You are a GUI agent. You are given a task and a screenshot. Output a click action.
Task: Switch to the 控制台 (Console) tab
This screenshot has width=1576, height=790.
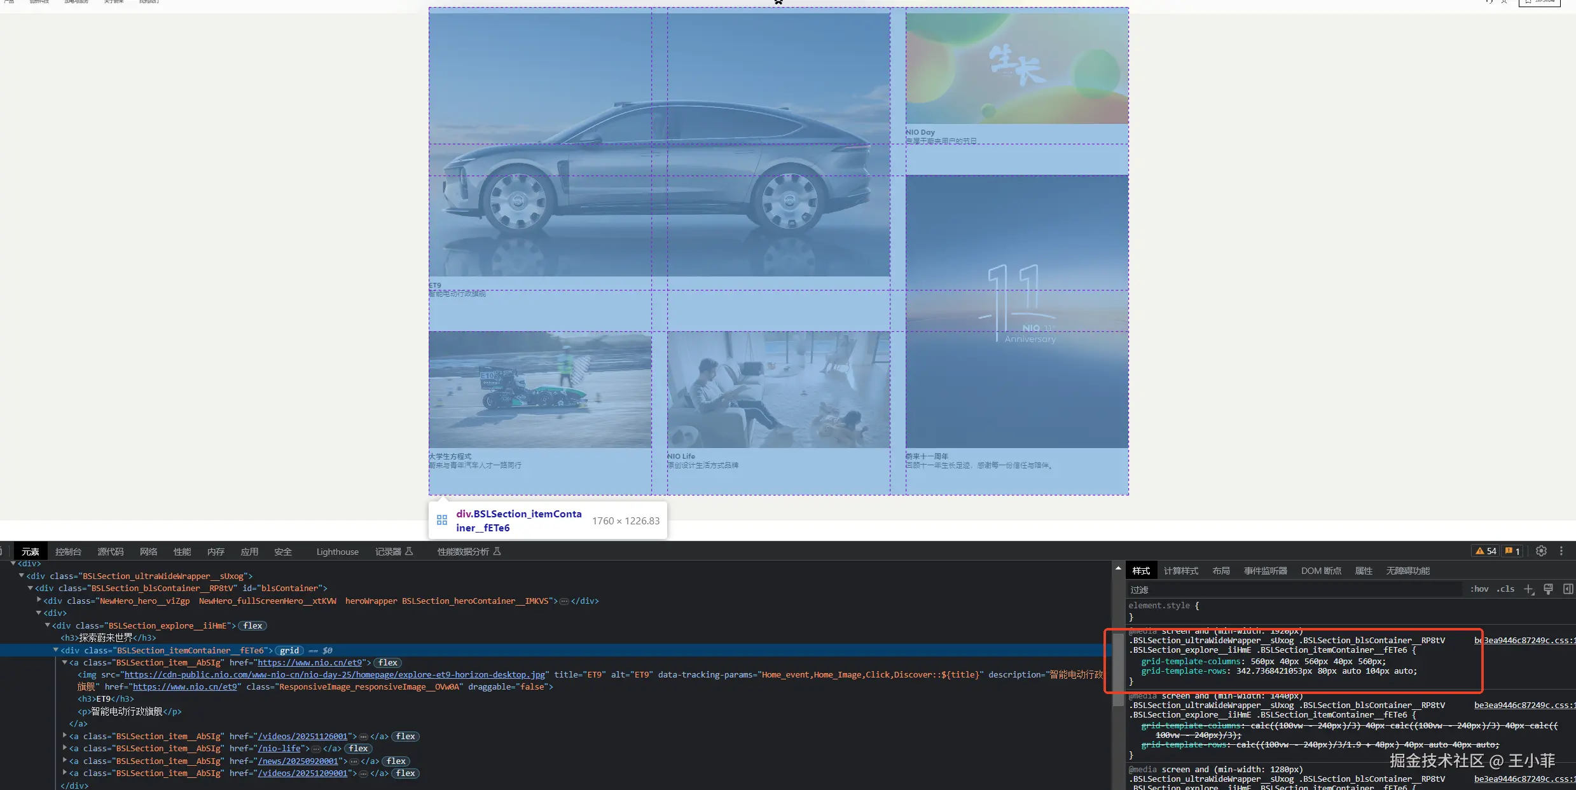point(68,552)
